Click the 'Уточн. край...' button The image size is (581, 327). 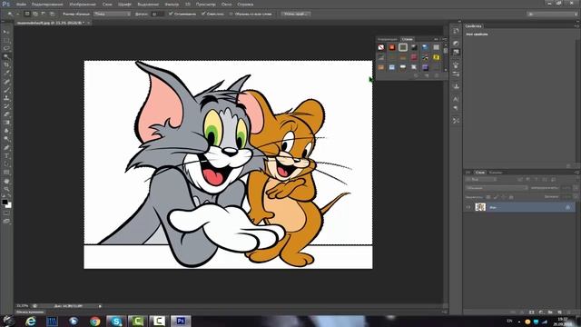(x=296, y=14)
